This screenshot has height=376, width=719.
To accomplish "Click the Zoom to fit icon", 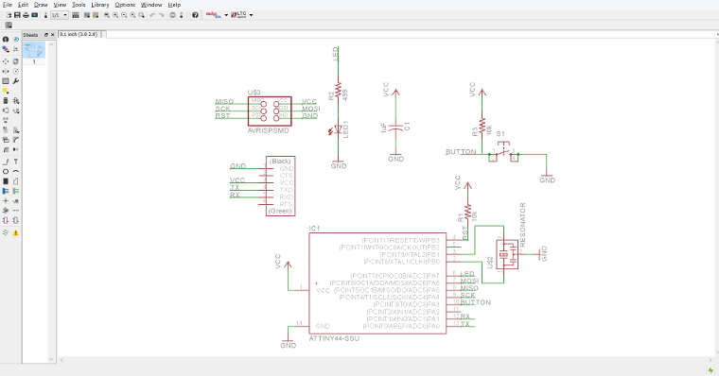I will (x=107, y=15).
